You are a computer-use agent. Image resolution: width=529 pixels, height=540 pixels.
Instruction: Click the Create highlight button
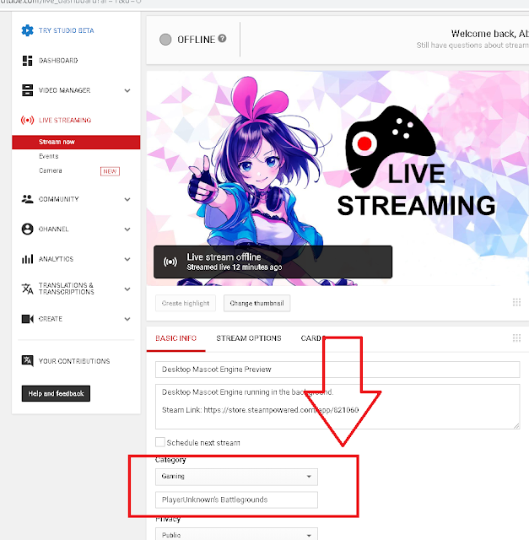pos(186,303)
